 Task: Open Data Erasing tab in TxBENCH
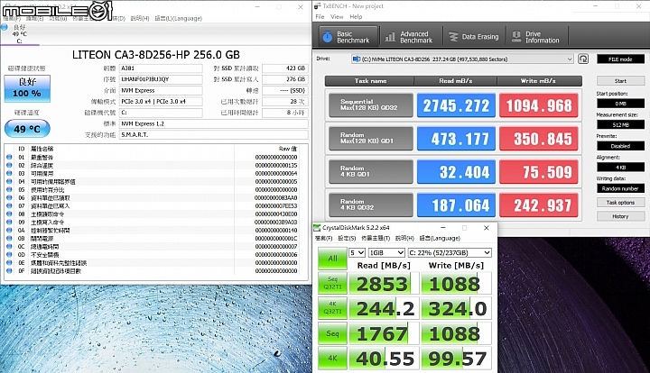(474, 37)
